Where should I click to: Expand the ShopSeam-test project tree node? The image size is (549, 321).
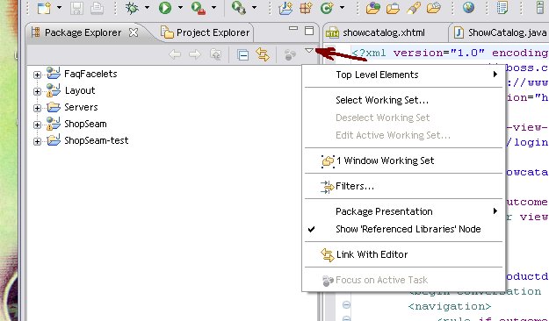pos(37,141)
